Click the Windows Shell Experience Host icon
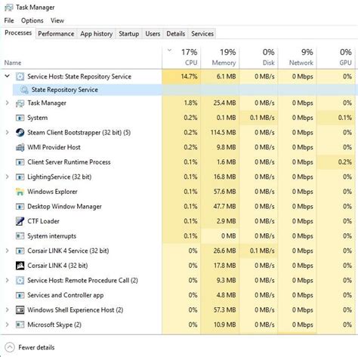 [x=20, y=310]
